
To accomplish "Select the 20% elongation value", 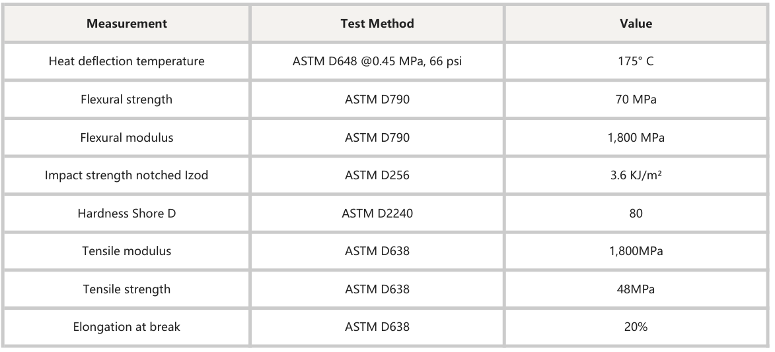I will [x=636, y=327].
